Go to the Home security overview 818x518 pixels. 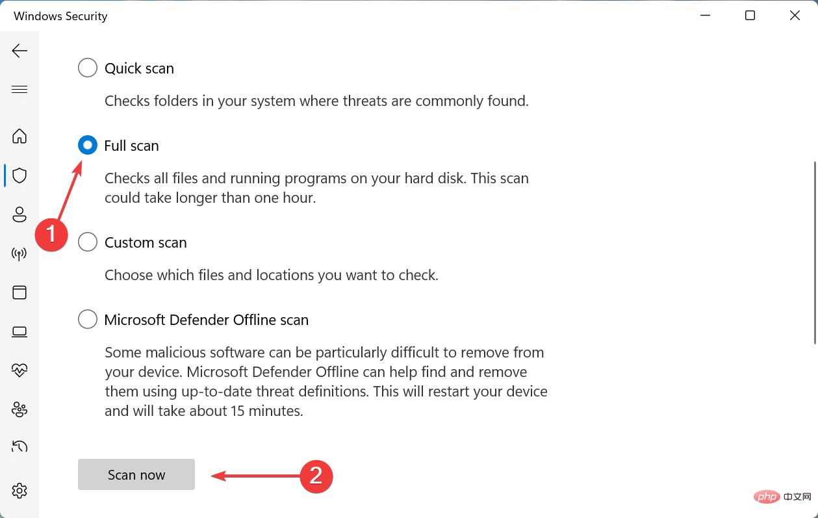(20, 136)
